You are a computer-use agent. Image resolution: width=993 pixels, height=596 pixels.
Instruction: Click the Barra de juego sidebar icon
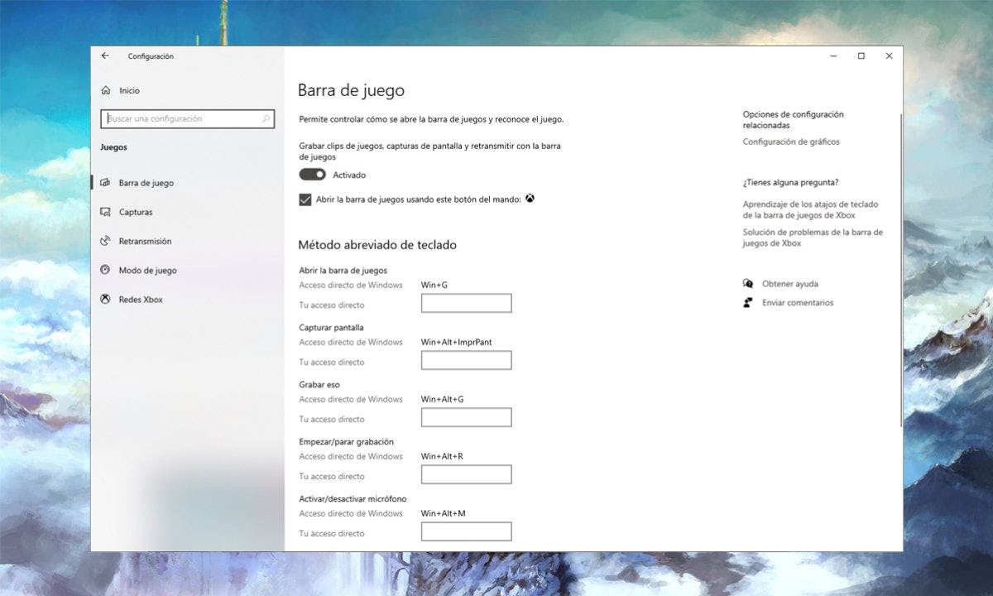105,183
